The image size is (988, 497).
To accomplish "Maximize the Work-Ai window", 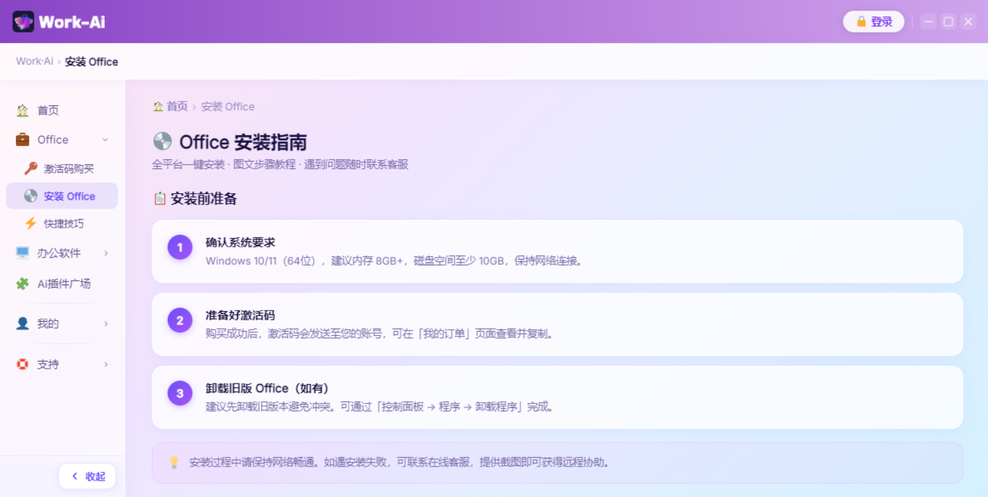I will tap(948, 22).
